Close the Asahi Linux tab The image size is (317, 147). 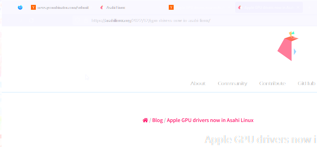pos(160,8)
